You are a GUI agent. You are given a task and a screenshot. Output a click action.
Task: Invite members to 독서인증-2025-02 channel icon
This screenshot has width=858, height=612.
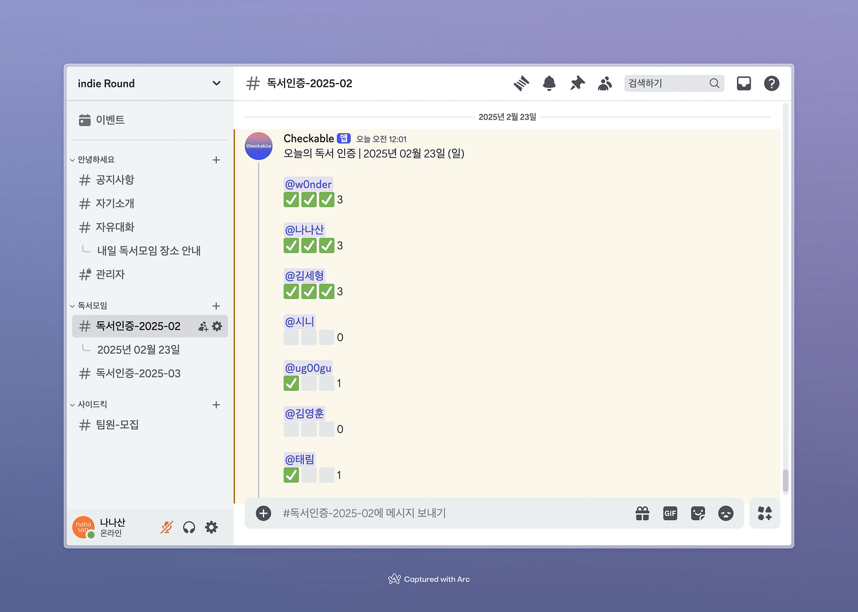coord(203,326)
